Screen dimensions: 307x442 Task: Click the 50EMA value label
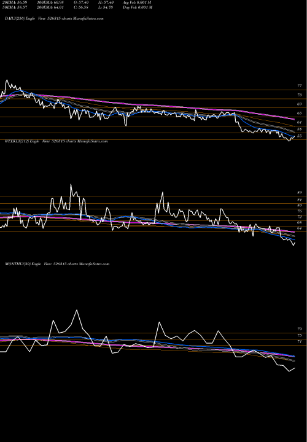(16, 7)
